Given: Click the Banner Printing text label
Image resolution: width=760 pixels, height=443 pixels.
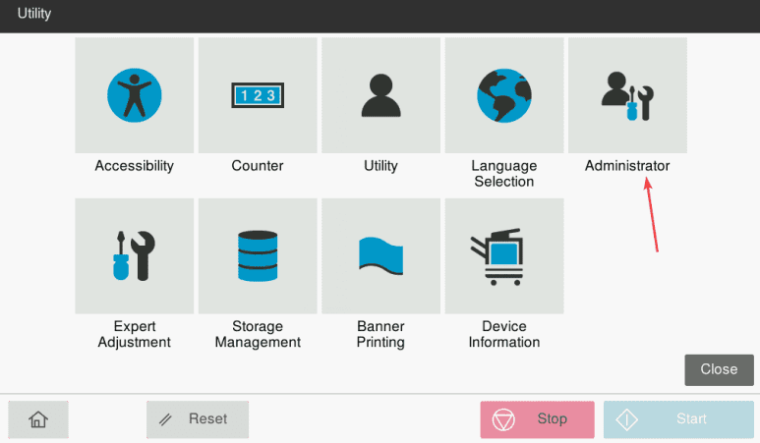Looking at the screenshot, I should pyautogui.click(x=380, y=335).
